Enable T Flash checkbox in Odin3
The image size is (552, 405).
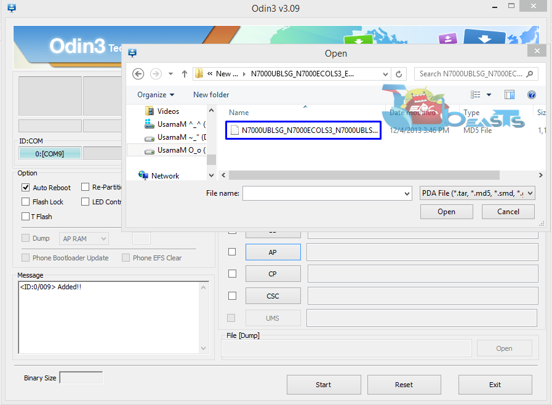pyautogui.click(x=25, y=216)
